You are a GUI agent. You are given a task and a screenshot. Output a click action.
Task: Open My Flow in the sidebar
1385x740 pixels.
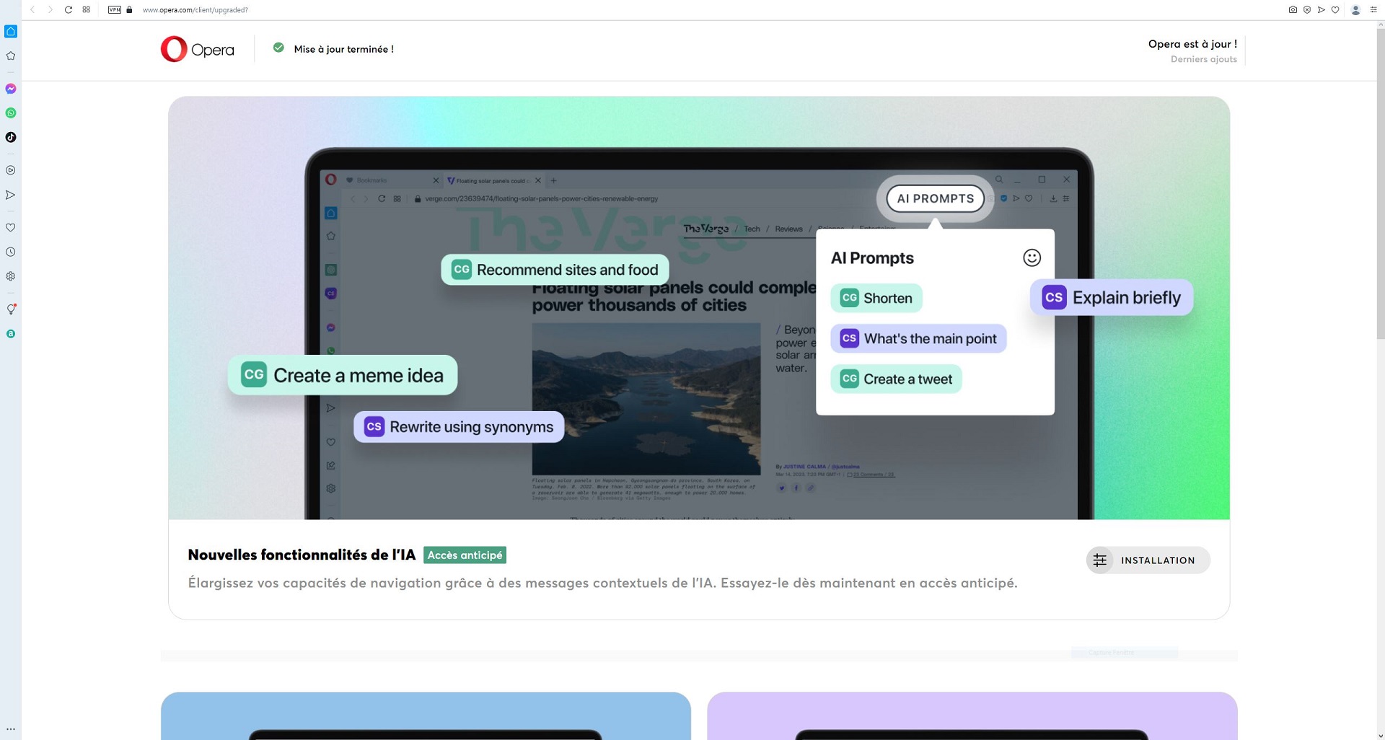pos(11,195)
